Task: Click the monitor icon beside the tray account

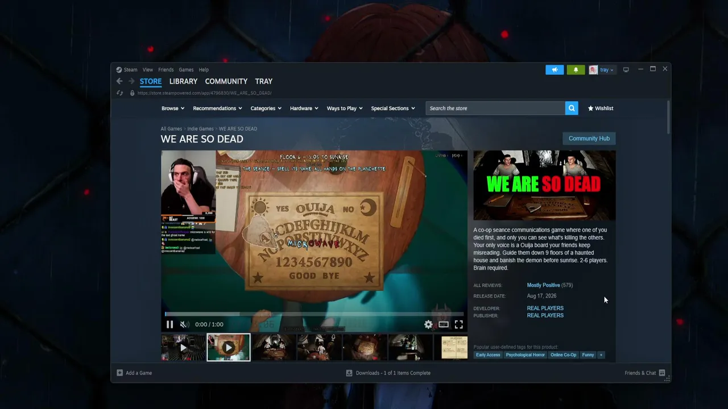Action: [626, 70]
